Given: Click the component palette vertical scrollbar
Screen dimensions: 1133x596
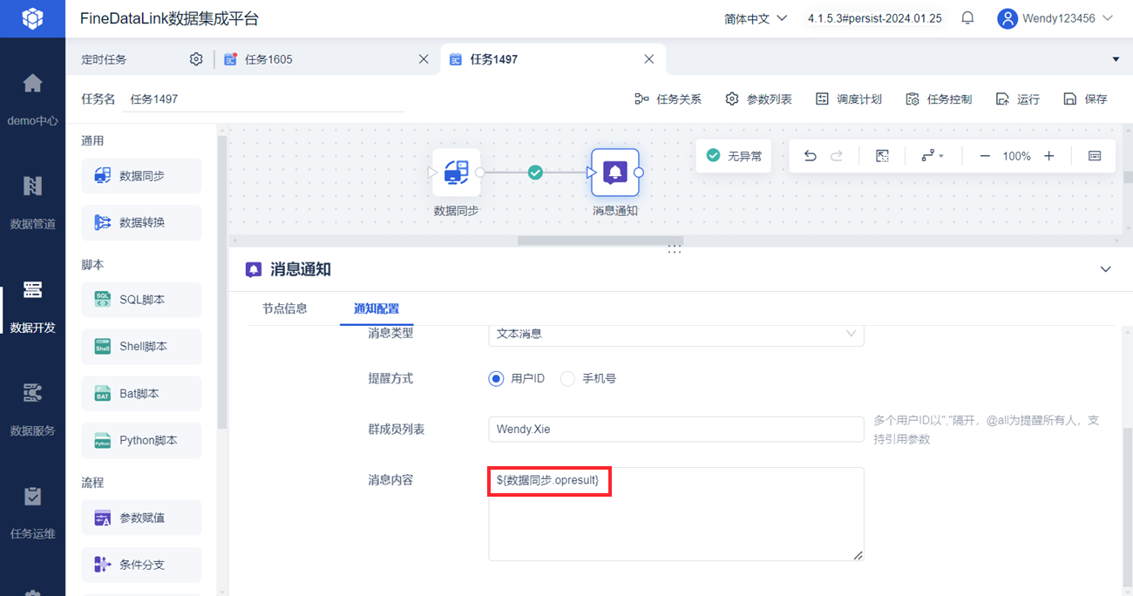Looking at the screenshot, I should click(222, 281).
